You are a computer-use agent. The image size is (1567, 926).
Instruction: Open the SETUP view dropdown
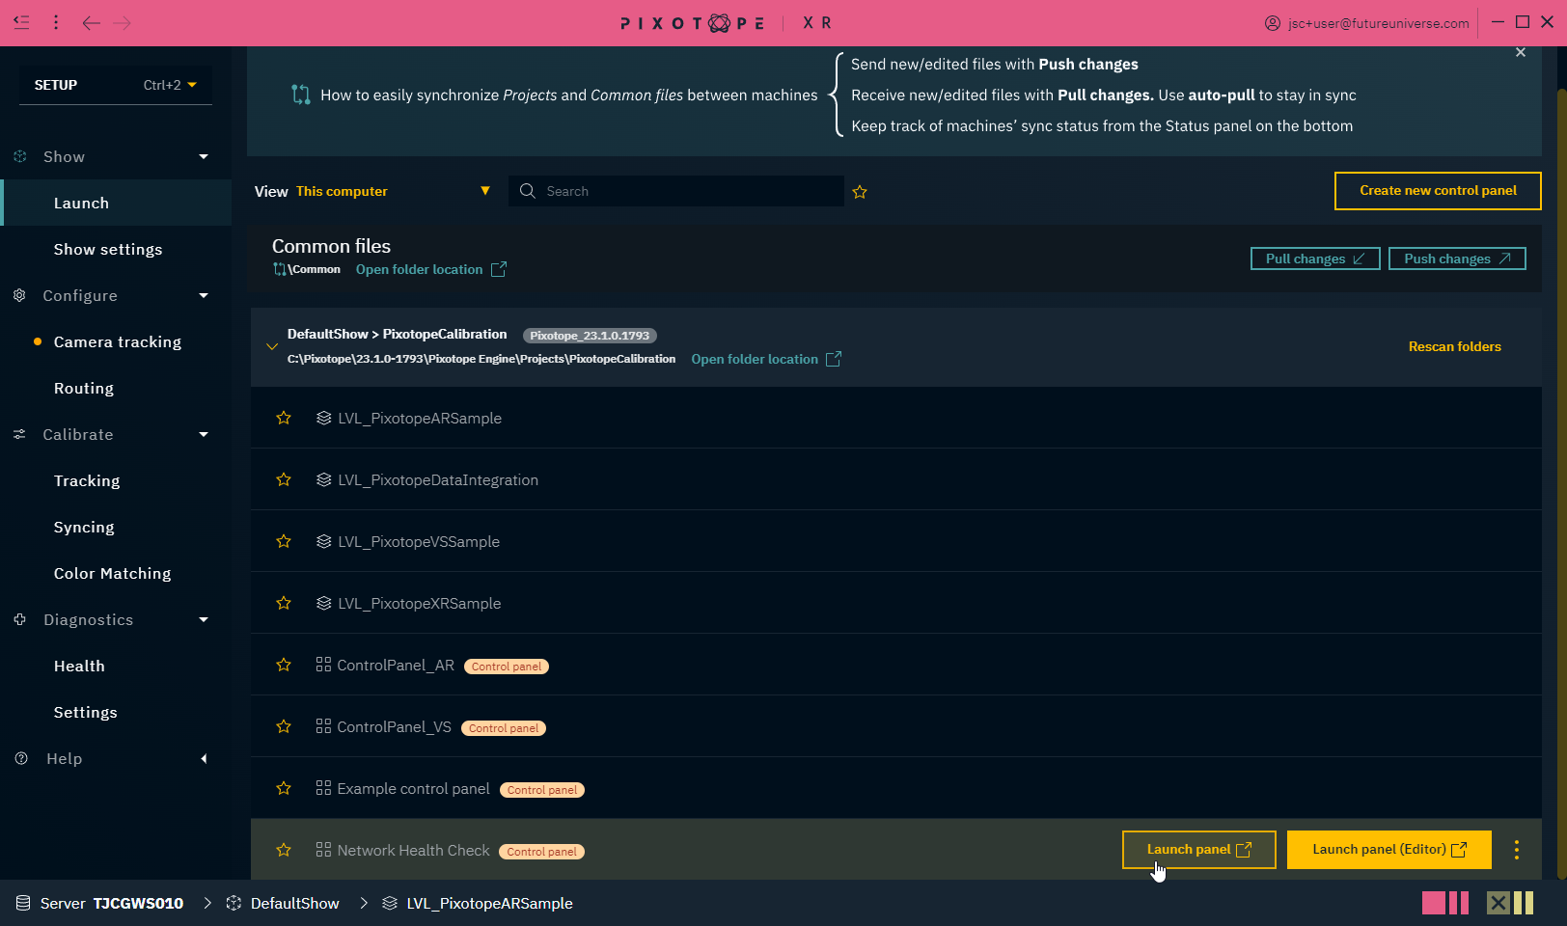point(116,85)
